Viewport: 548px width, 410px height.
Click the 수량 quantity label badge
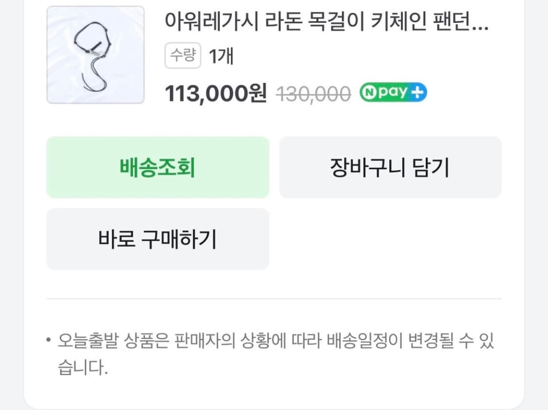(x=182, y=55)
